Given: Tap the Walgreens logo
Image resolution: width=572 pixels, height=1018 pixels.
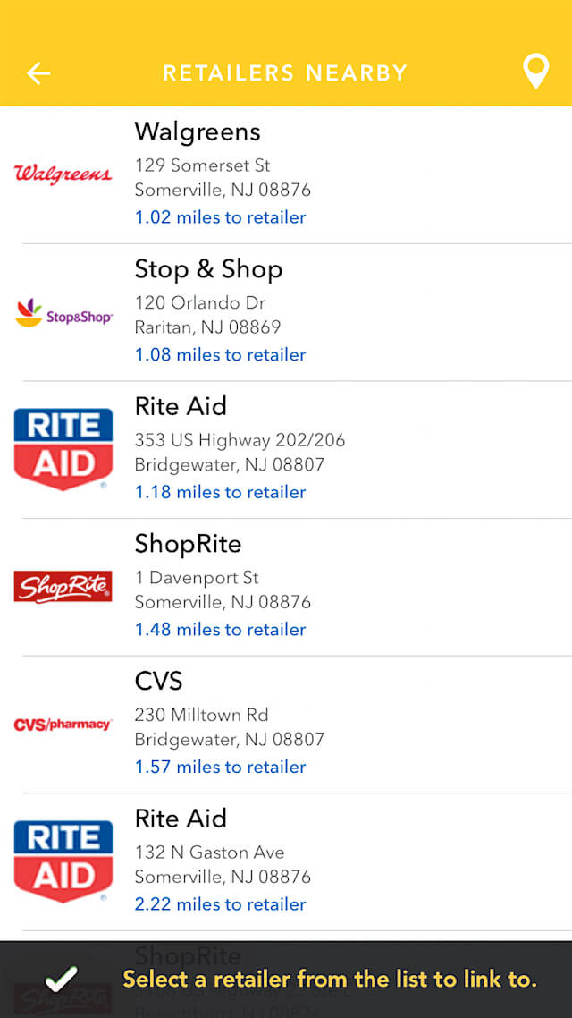Looking at the screenshot, I should (63, 174).
